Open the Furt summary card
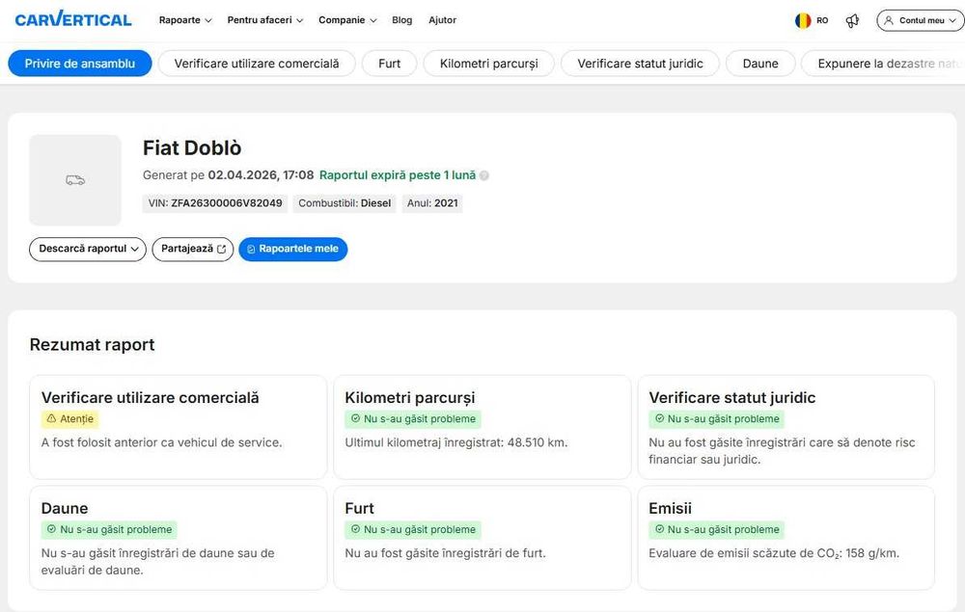Image resolution: width=965 pixels, height=612 pixels. (x=482, y=538)
